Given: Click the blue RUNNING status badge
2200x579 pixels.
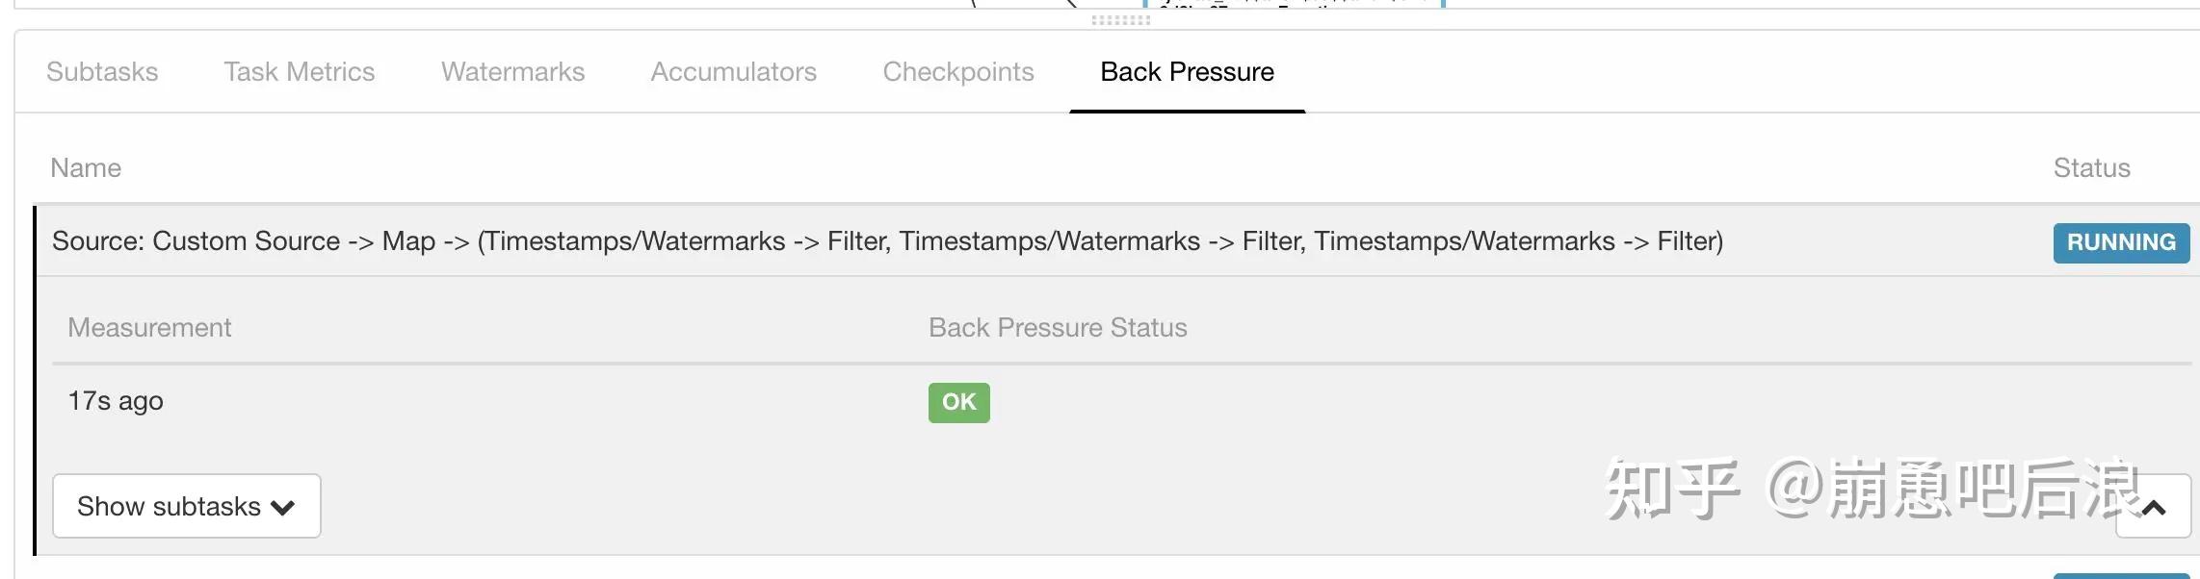Looking at the screenshot, I should point(2120,242).
